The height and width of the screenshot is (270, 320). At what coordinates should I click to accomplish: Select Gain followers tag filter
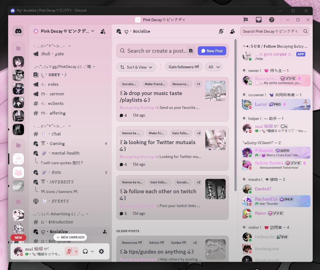tap(184, 67)
